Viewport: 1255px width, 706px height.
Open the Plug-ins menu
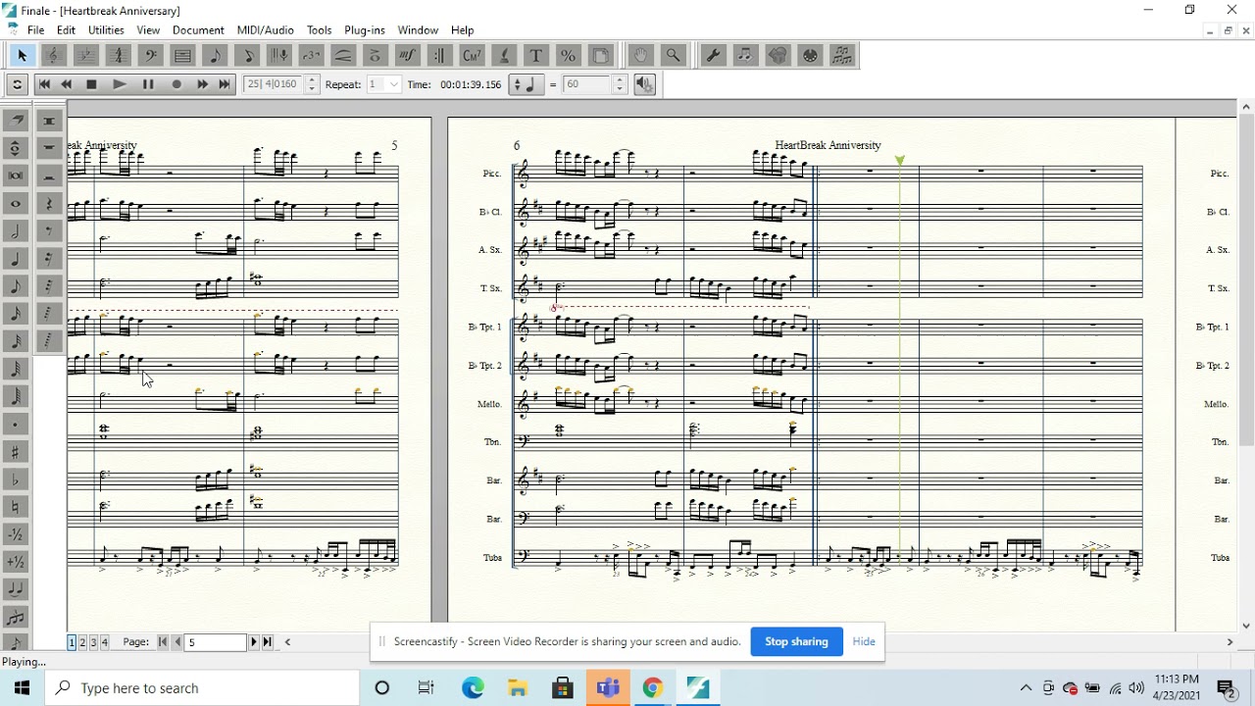click(x=365, y=30)
